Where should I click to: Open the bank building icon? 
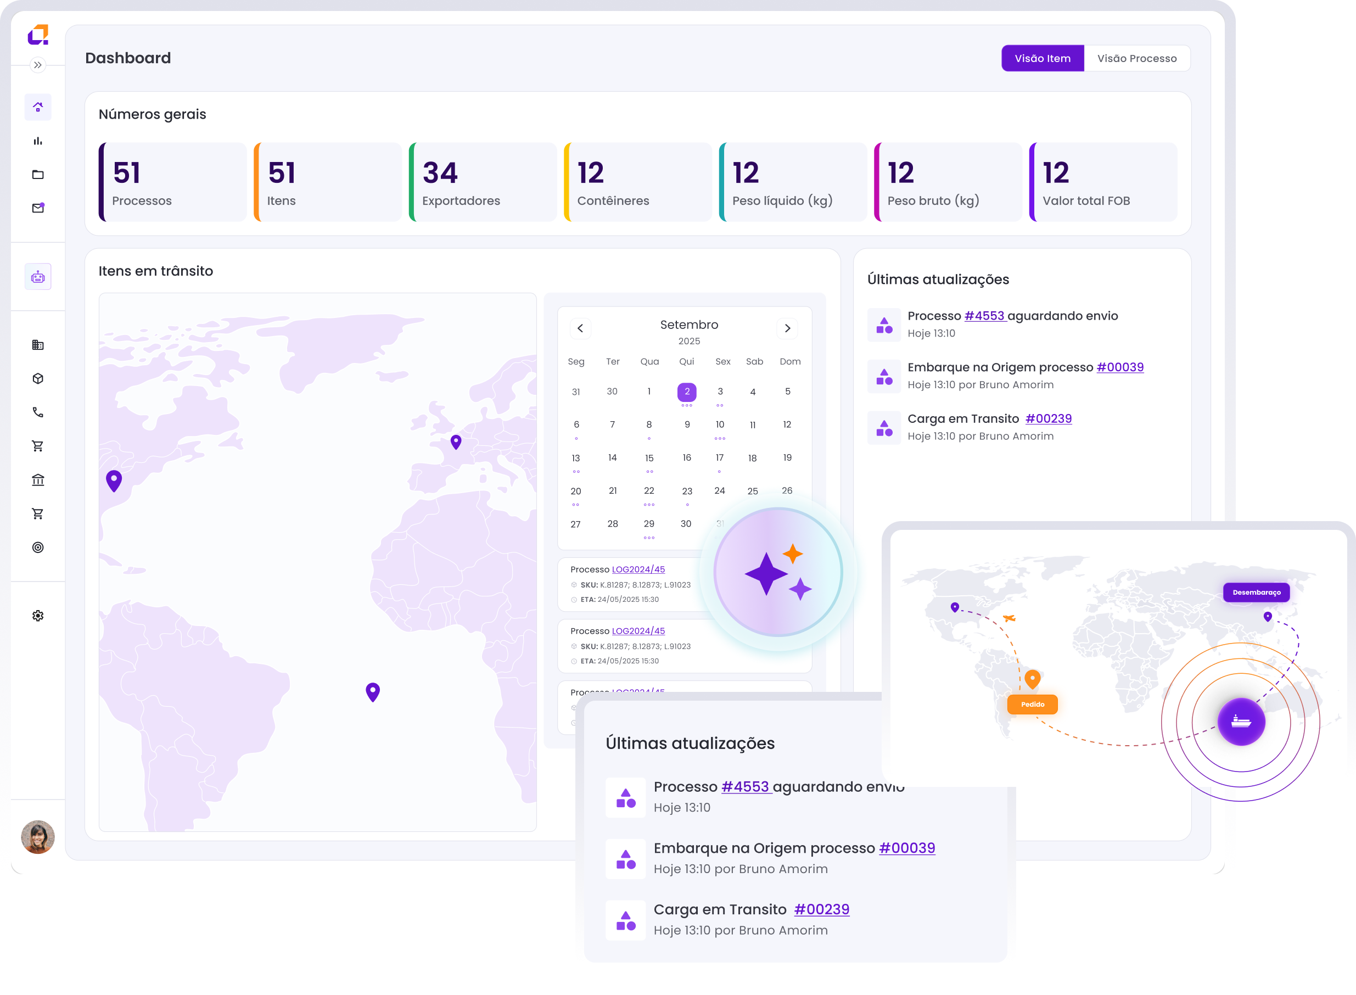coord(38,480)
